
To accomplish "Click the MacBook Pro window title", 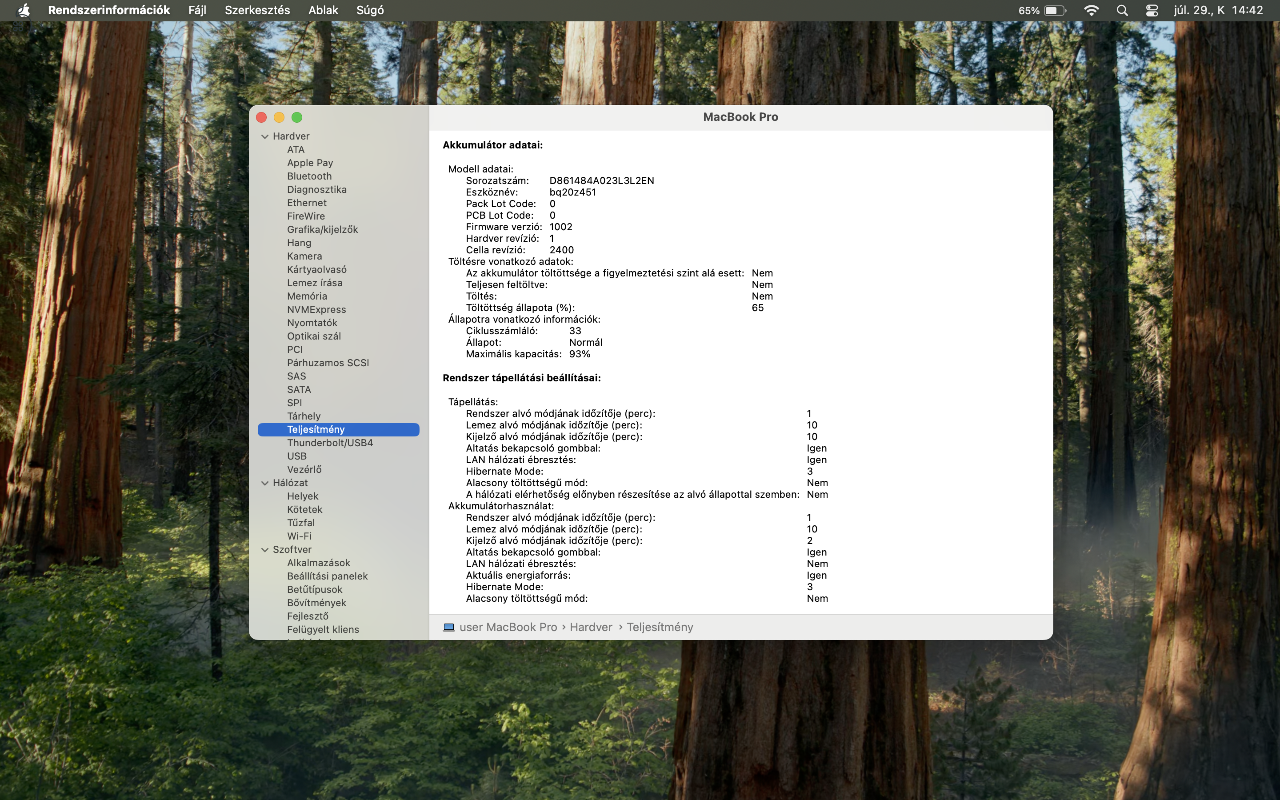I will 740,117.
